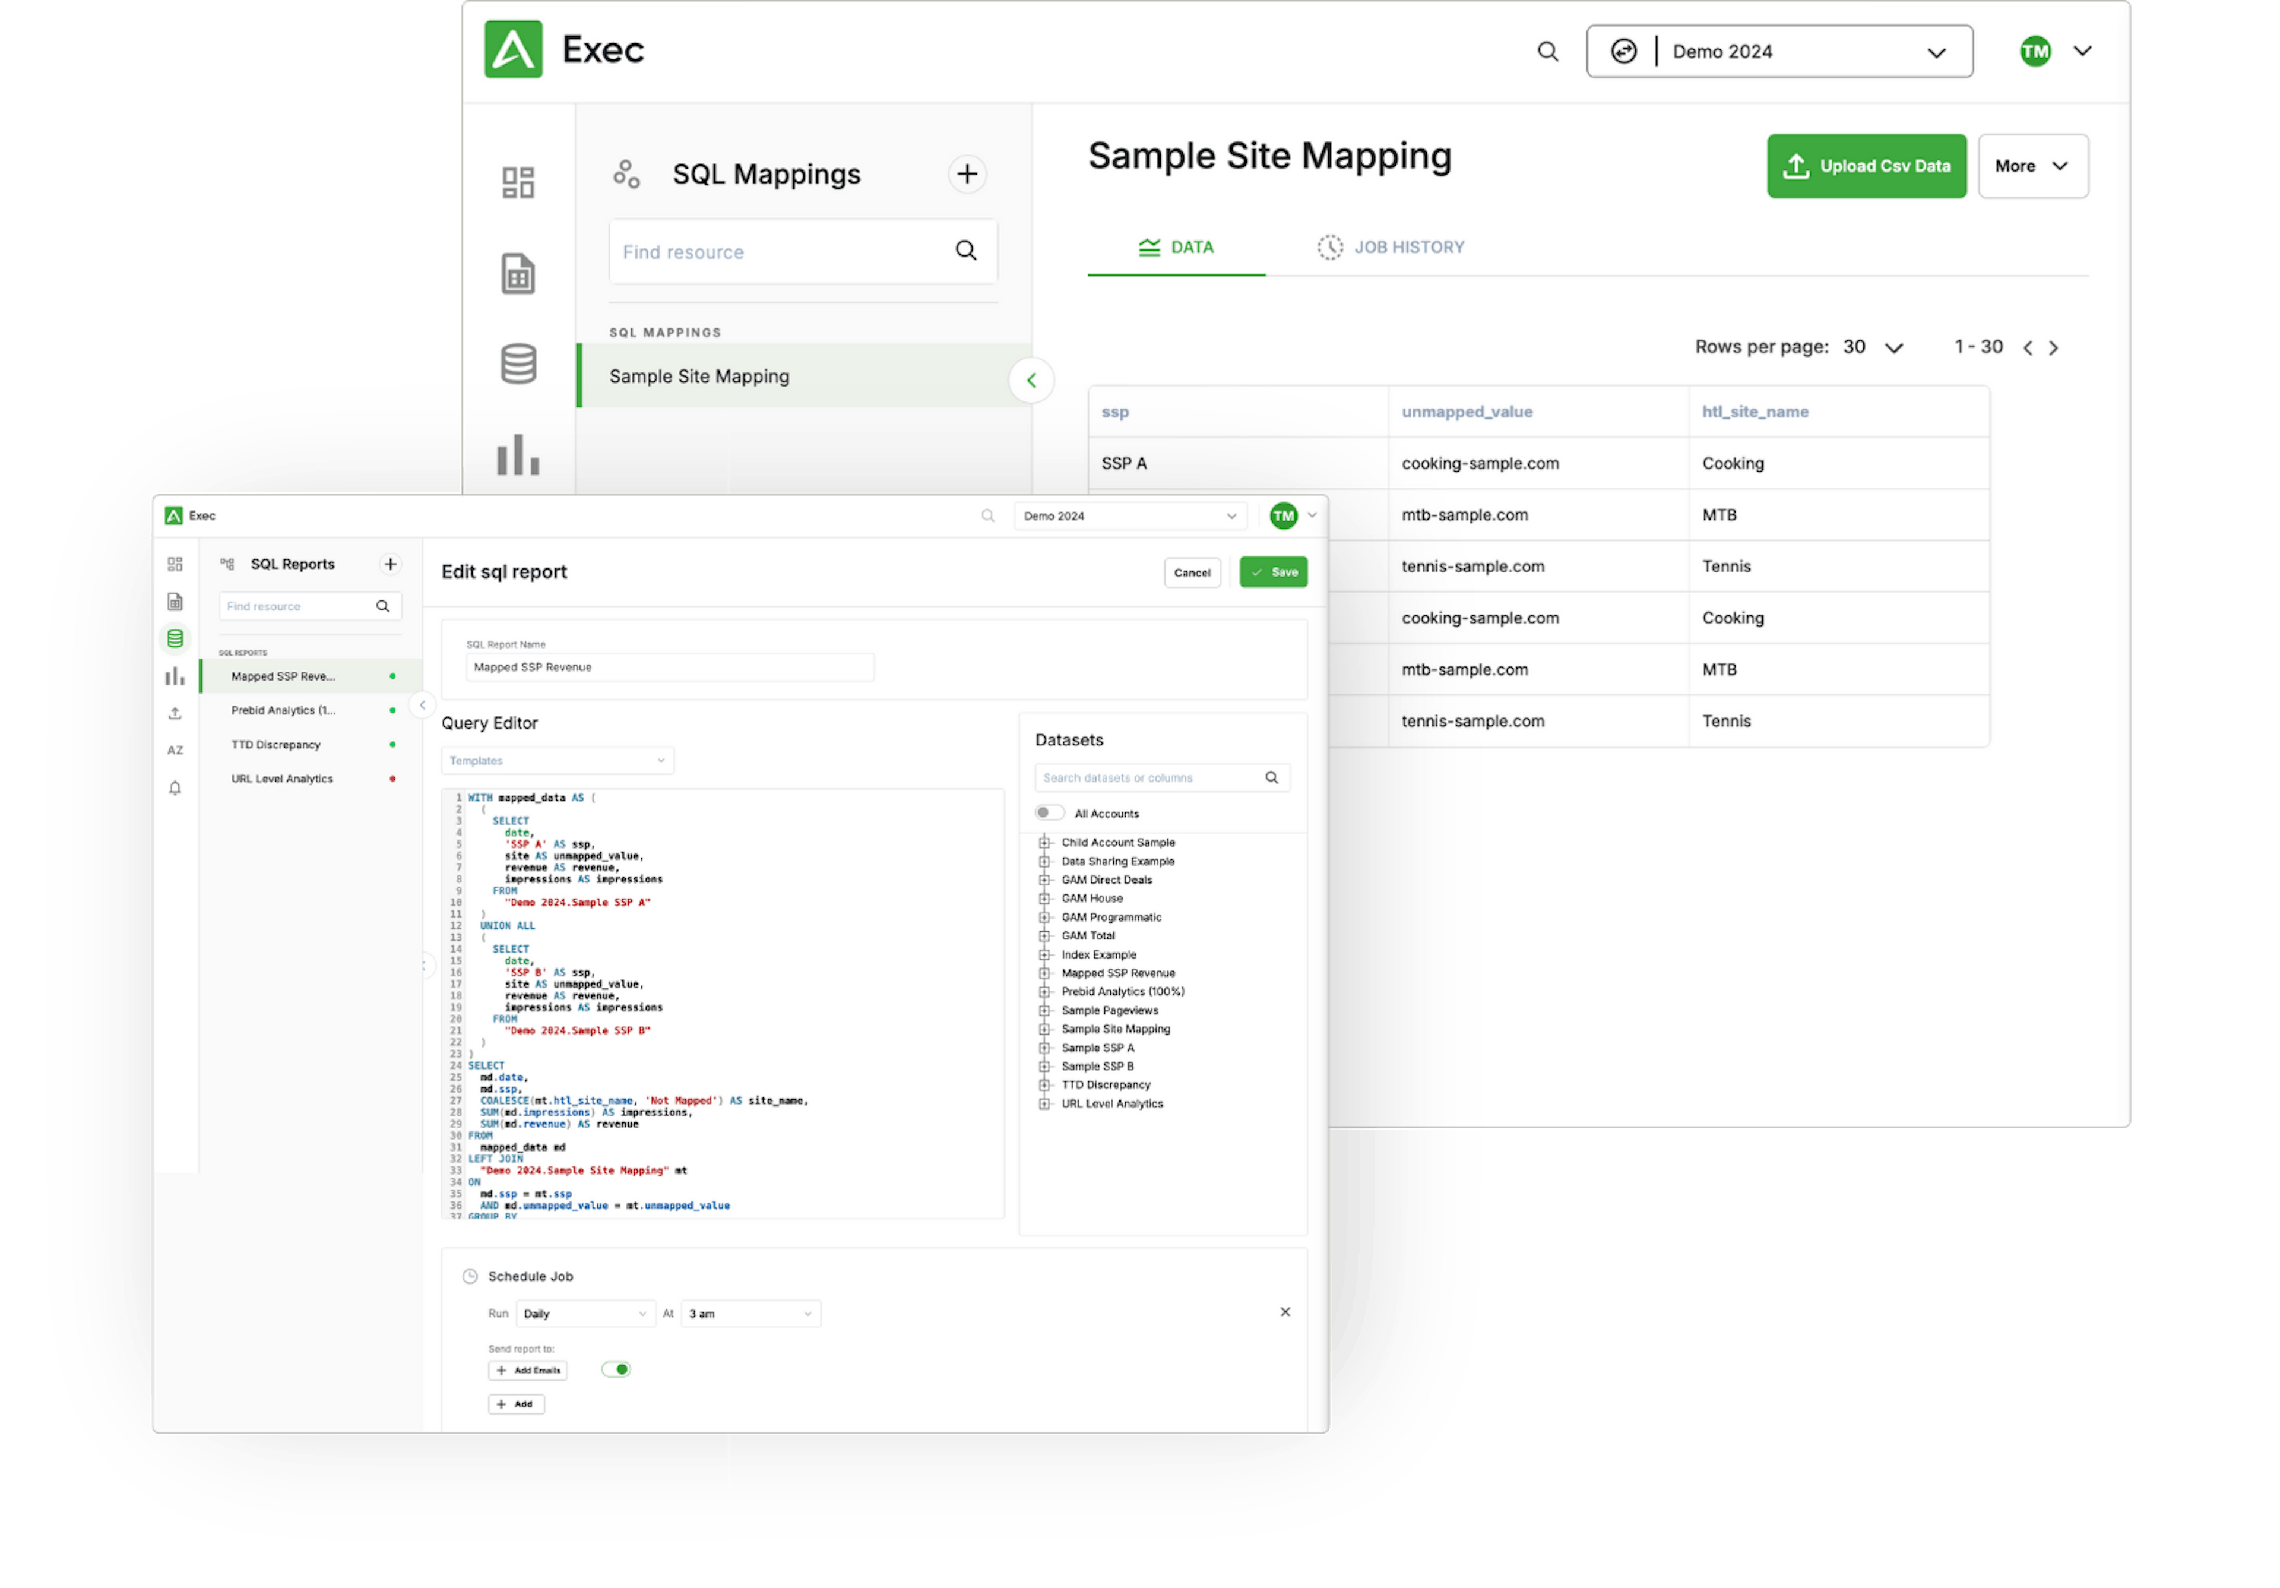Open the Demo 2024 account dropdown
The width and height of the screenshot is (2280, 1588).
pyautogui.click(x=1779, y=52)
